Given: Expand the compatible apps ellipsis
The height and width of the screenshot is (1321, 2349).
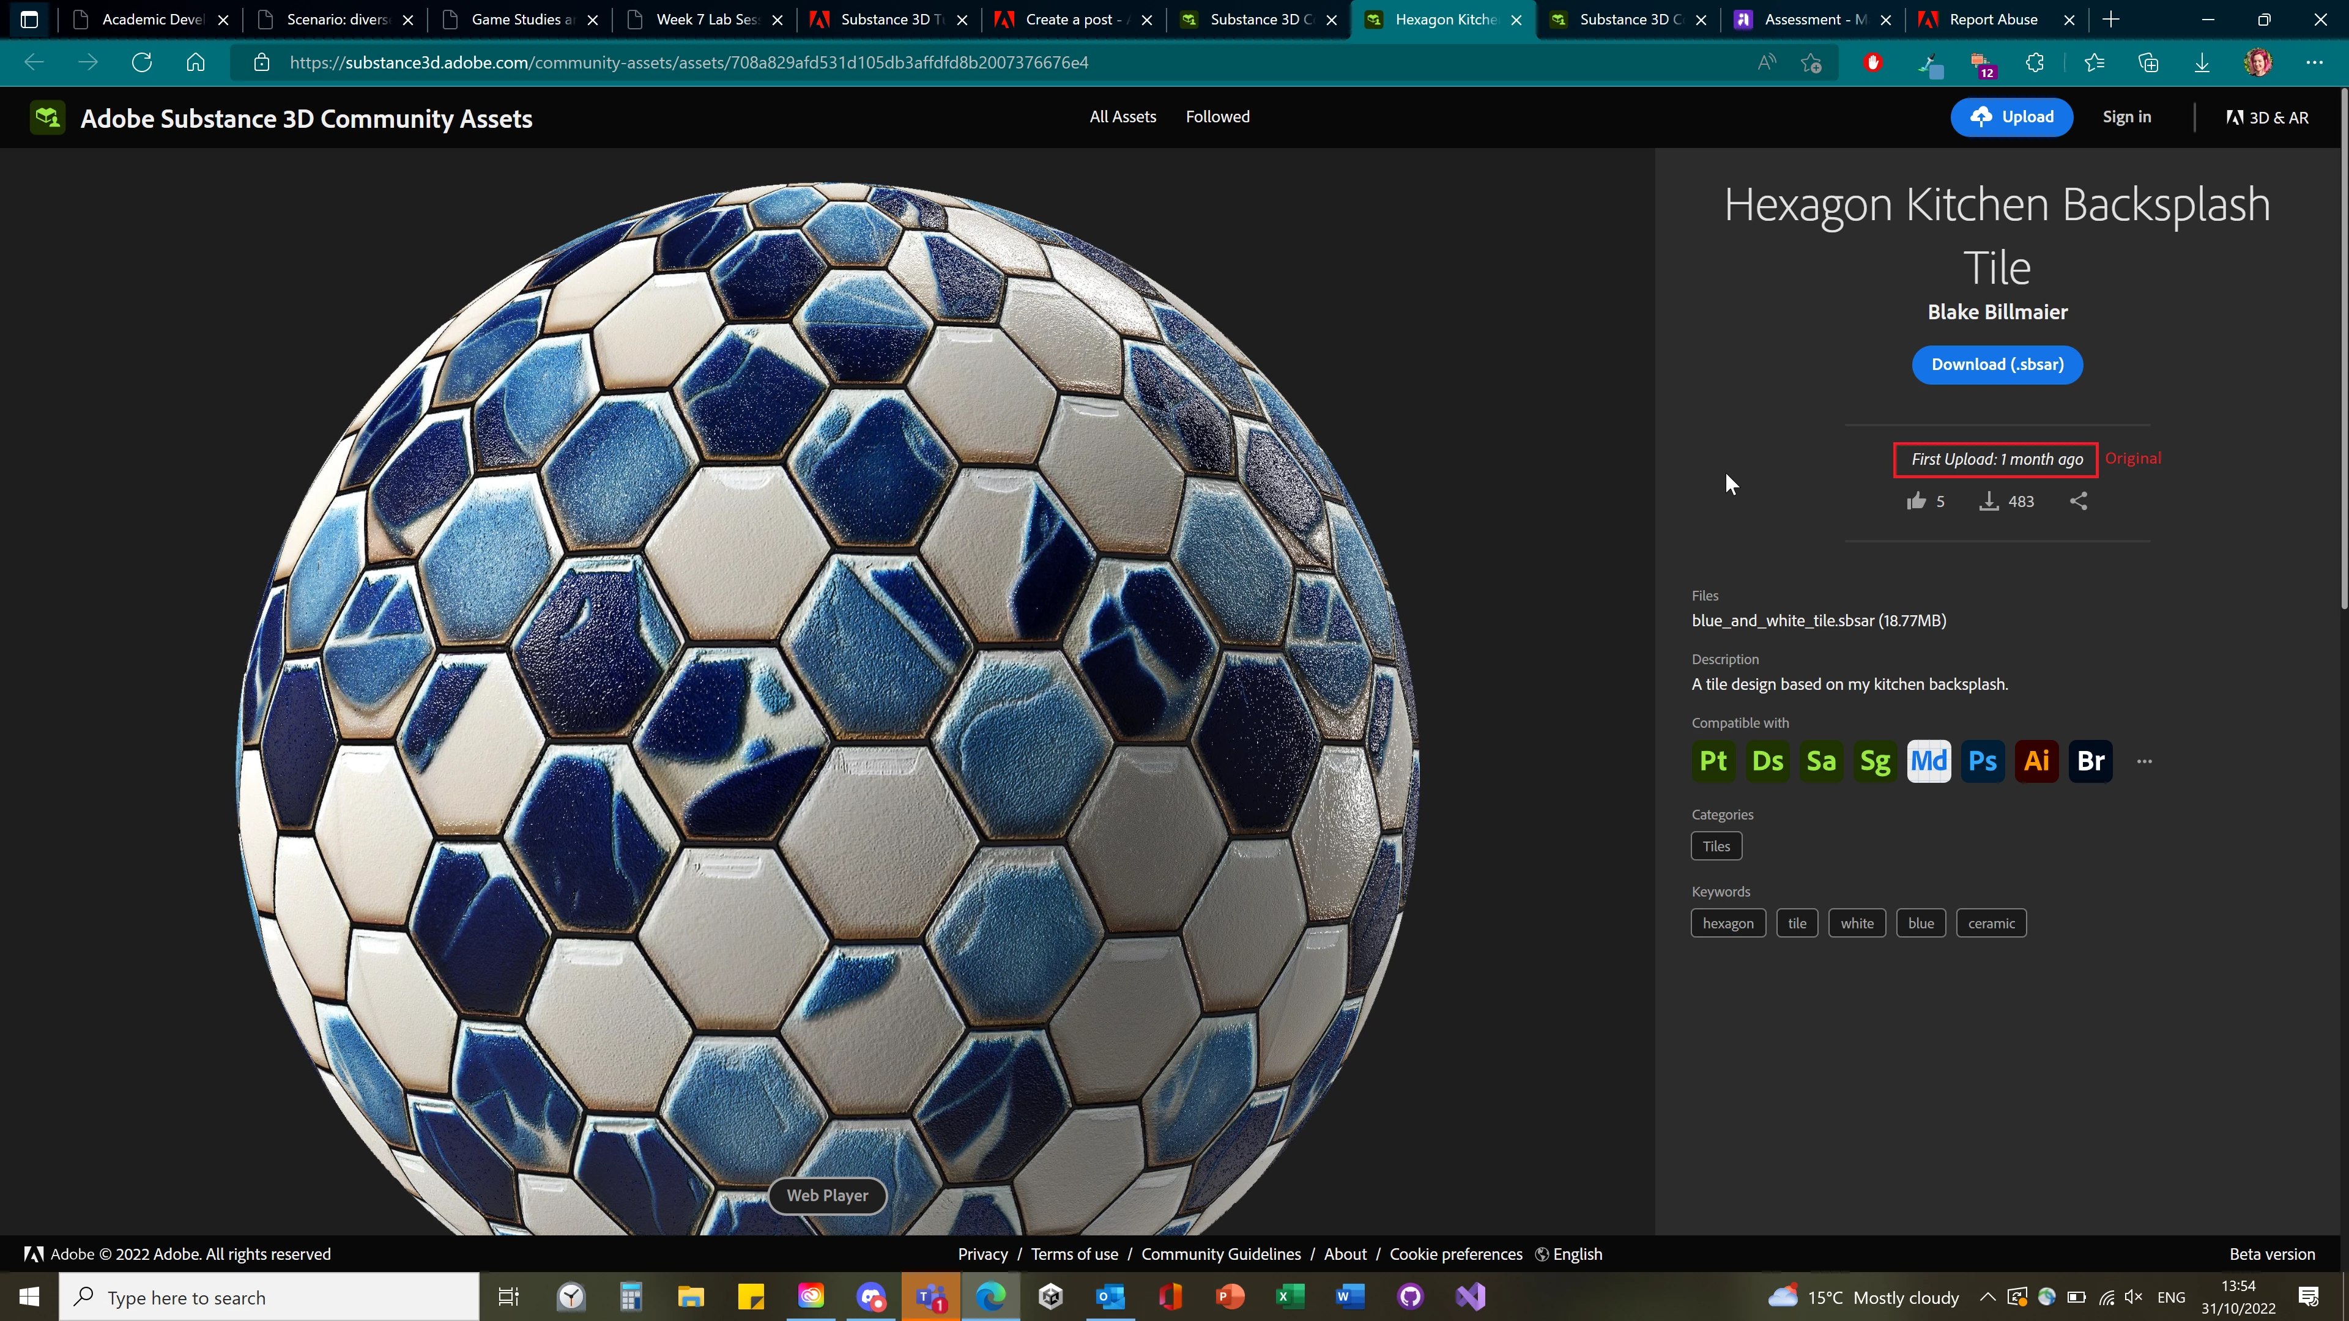Looking at the screenshot, I should pos(2144,761).
